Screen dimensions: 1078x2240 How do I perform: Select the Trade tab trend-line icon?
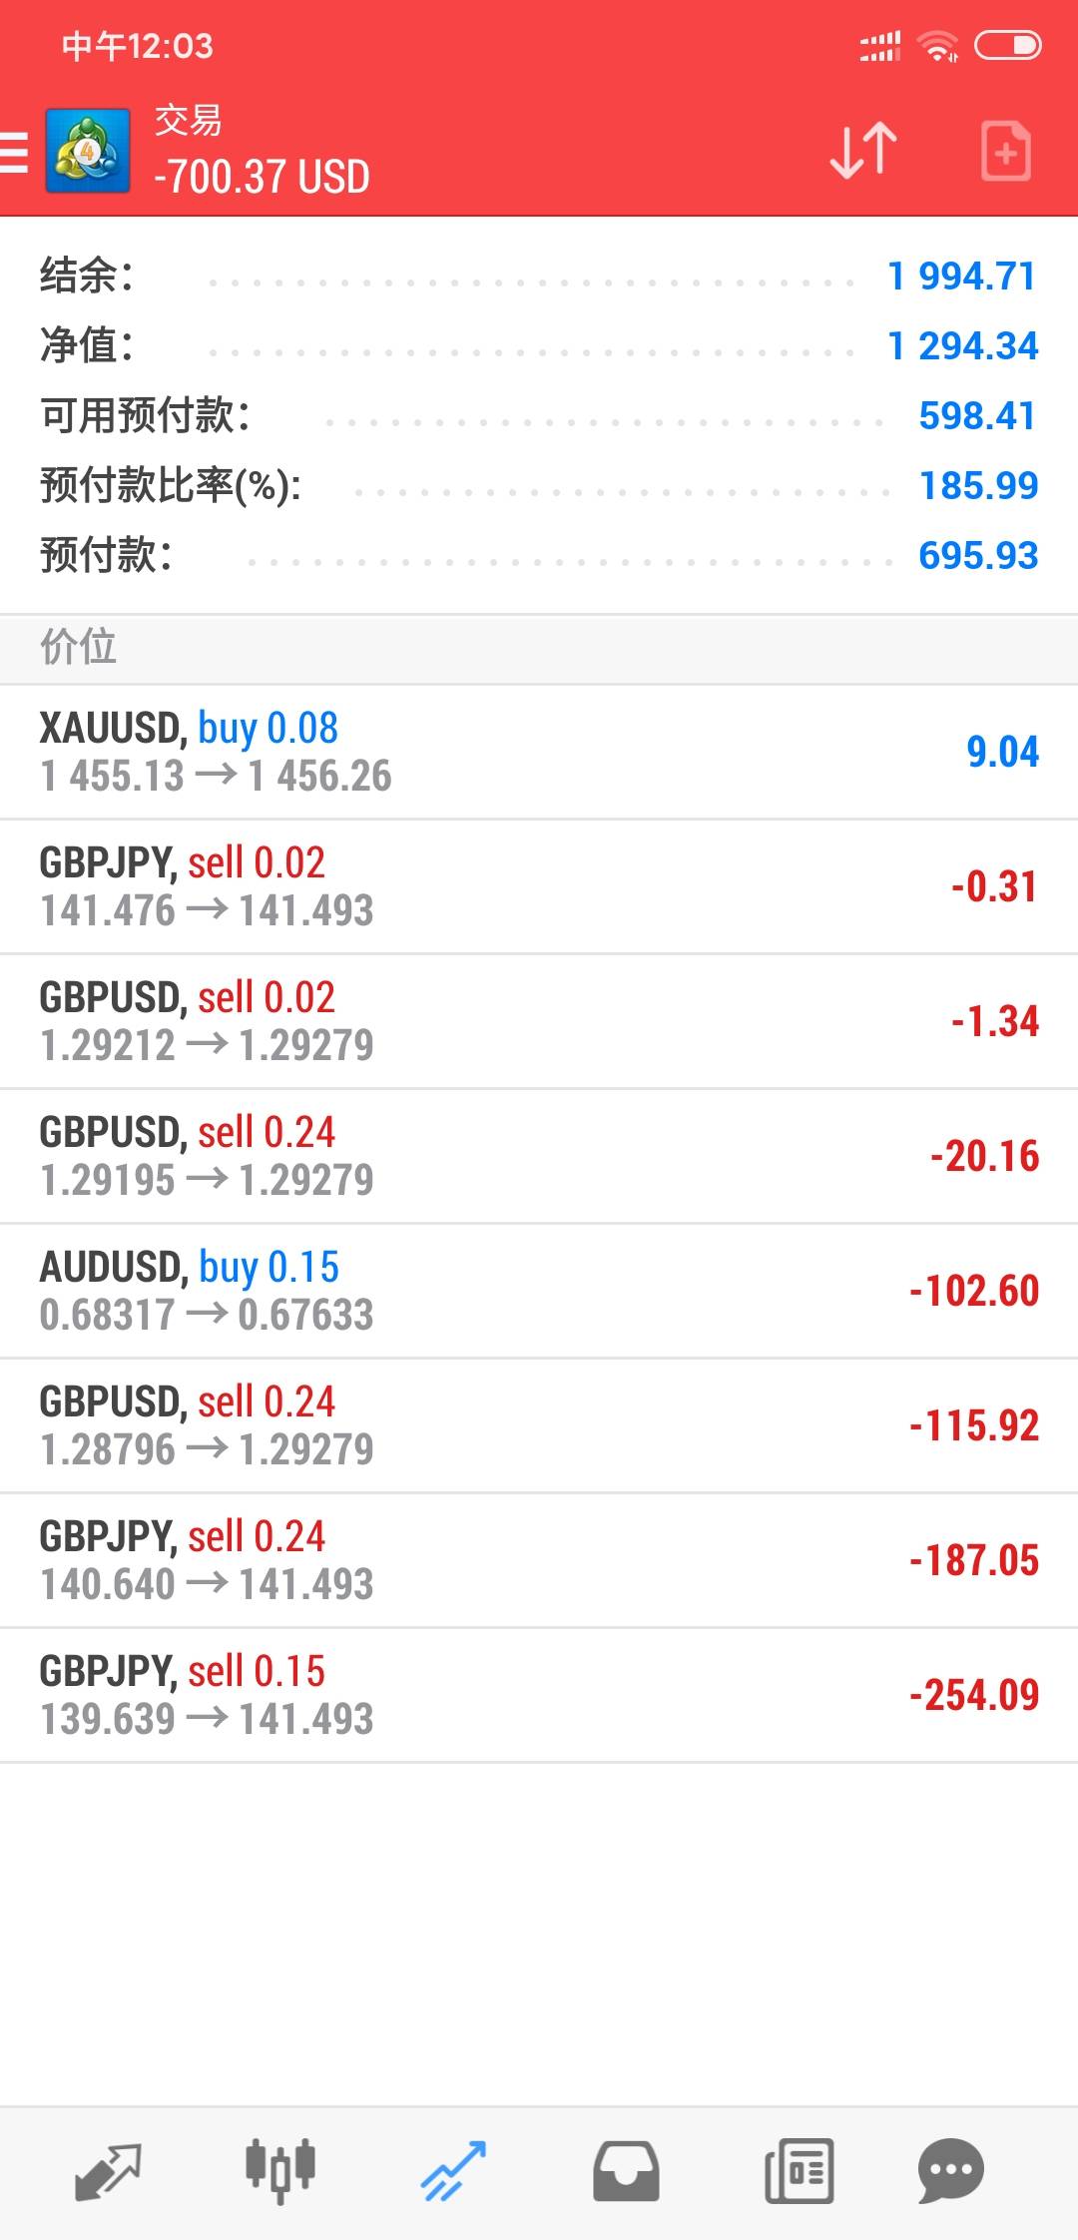453,2171
